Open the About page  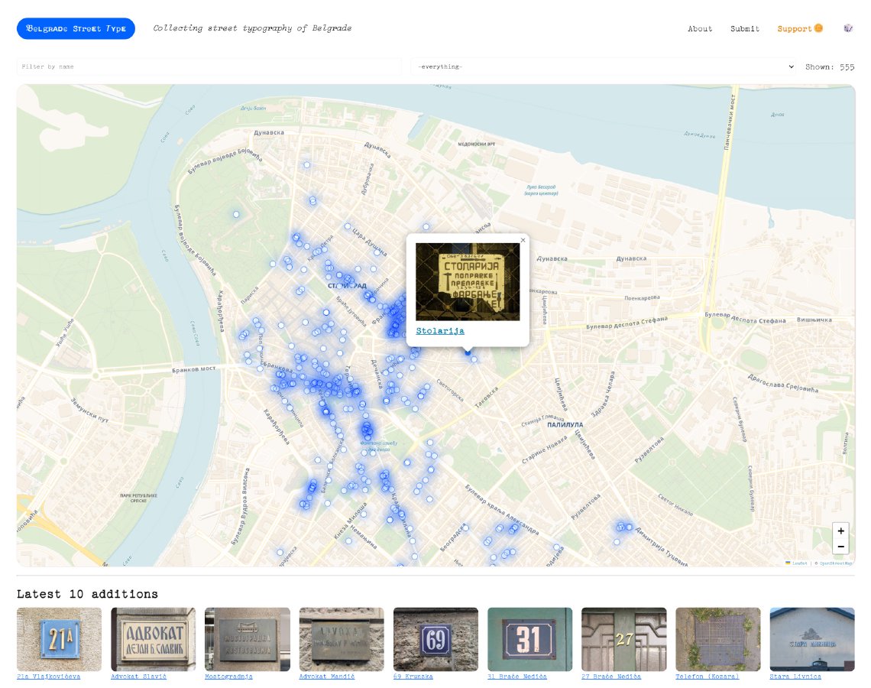(x=699, y=29)
